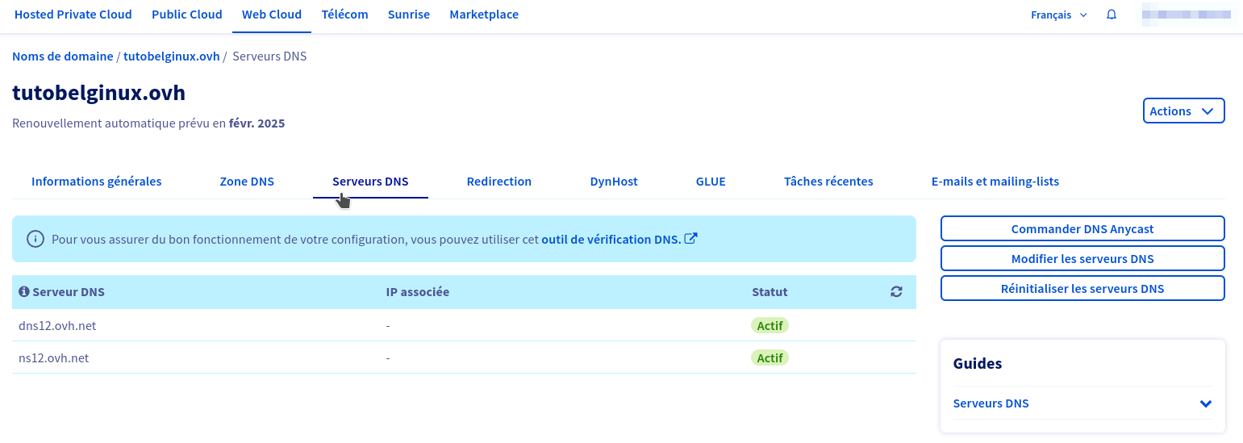Screen dimensions: 1243x443
Task: Click Commander DNS Anycast button
Action: point(1082,228)
